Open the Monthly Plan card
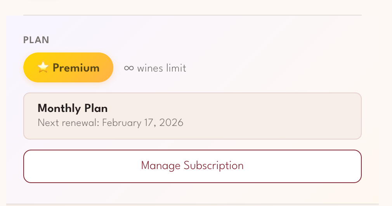 (x=193, y=116)
